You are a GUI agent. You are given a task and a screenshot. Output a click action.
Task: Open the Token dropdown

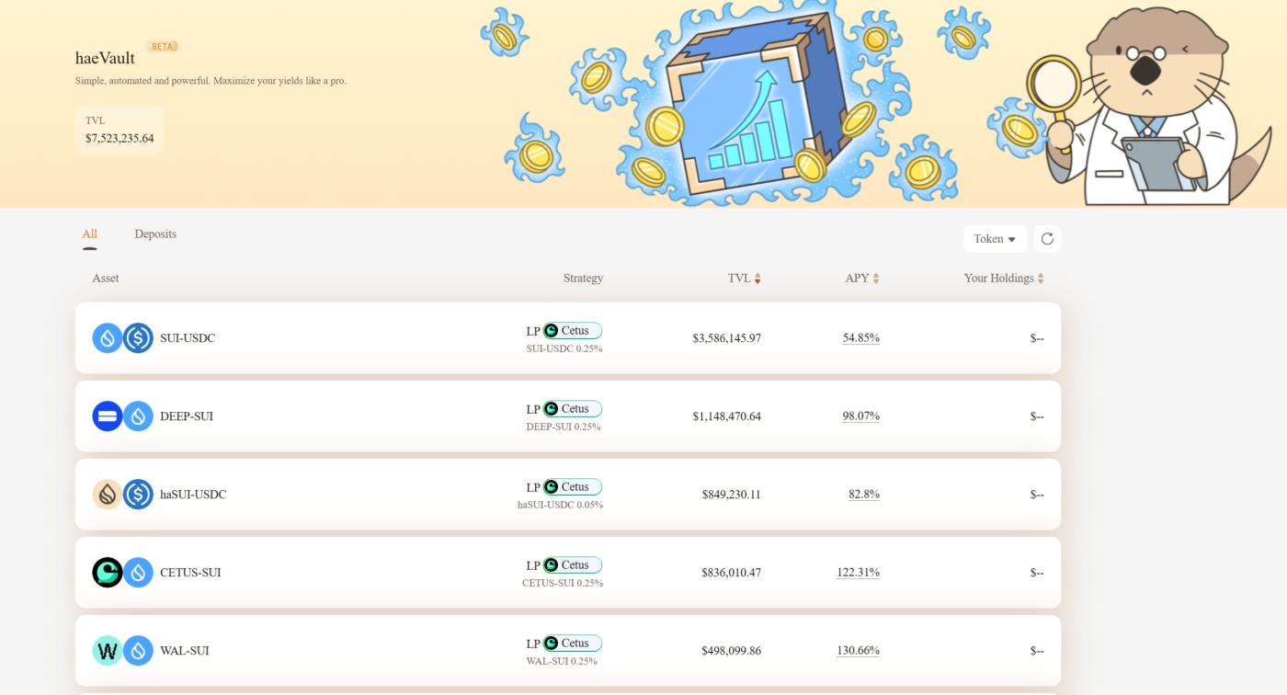[995, 239]
